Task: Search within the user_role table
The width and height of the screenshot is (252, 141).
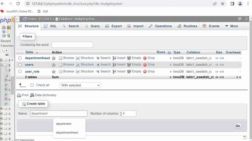Action: 103,71
